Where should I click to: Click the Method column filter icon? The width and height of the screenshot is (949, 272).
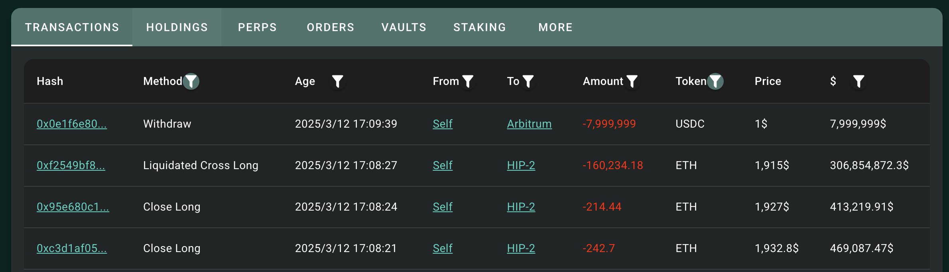[191, 81]
